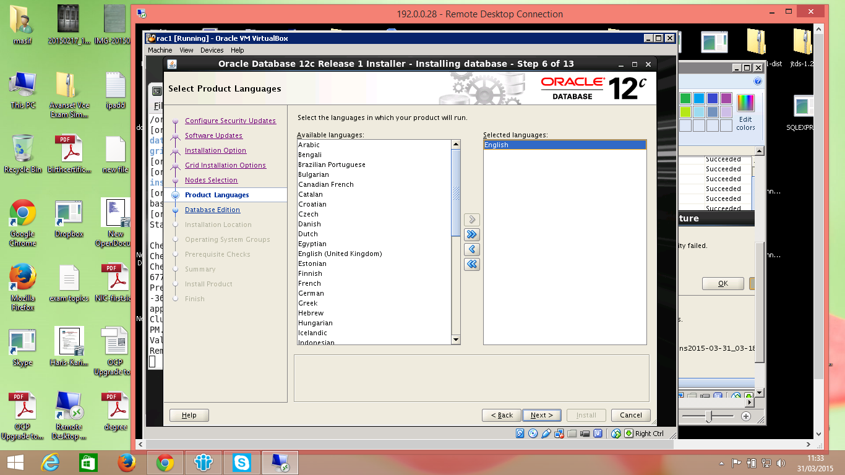This screenshot has width=845, height=475.
Task: Show hidden icons in system tray
Action: click(x=721, y=463)
